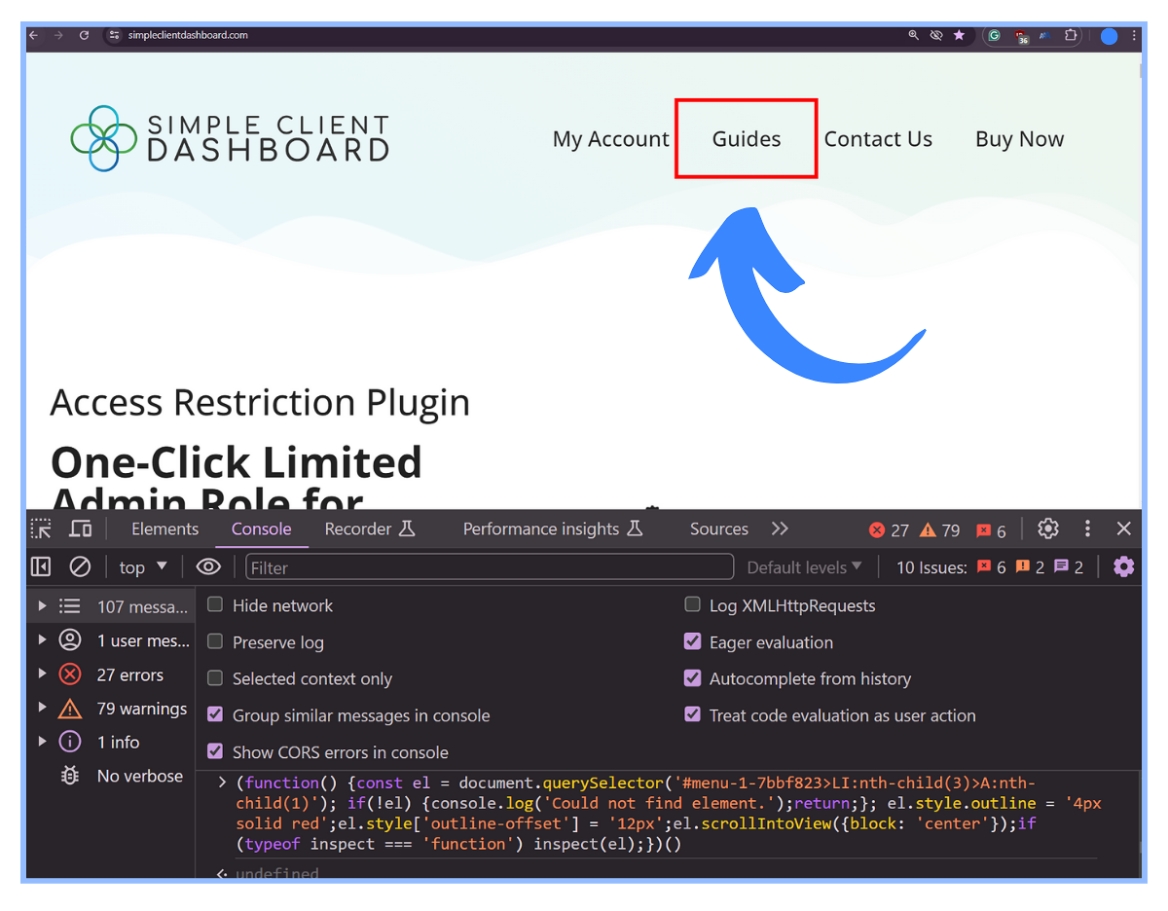Expand the console code entry arrow
Viewport: 1168px width, 911px height.
(x=223, y=783)
